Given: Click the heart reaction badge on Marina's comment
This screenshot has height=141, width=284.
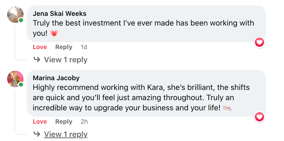Looking at the screenshot, I should click(259, 117).
